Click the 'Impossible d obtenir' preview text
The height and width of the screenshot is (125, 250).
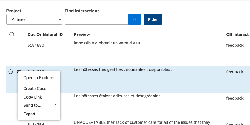tap(107, 43)
